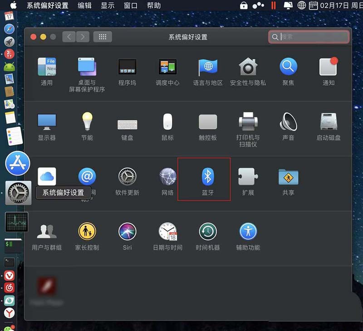Open the Apple menu
Image resolution: width=363 pixels, height=331 pixels.
[13, 5]
